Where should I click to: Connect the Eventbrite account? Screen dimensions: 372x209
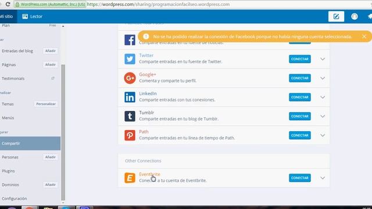[300, 178]
